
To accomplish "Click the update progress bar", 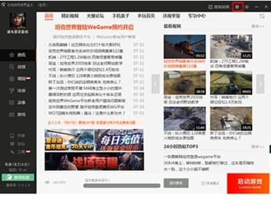I will click(x=122, y=186).
